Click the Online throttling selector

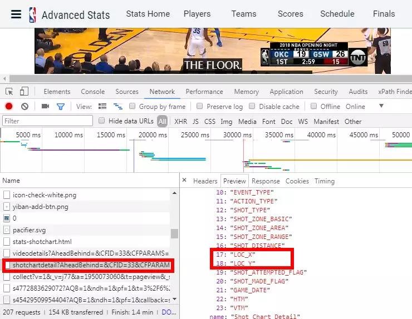click(355, 107)
